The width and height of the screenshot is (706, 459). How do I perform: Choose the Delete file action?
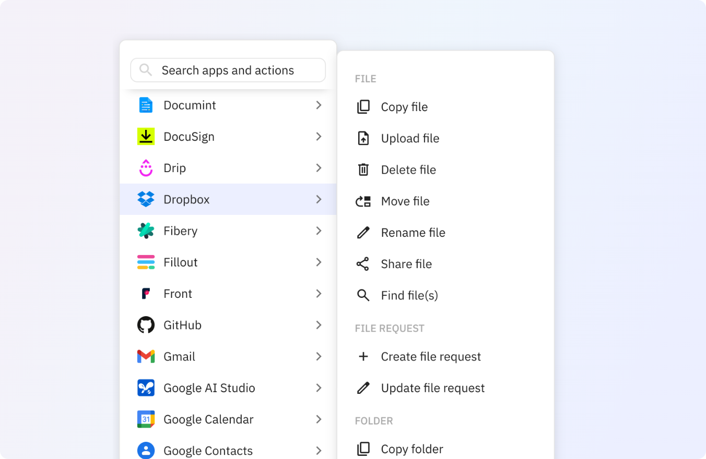(x=445, y=170)
